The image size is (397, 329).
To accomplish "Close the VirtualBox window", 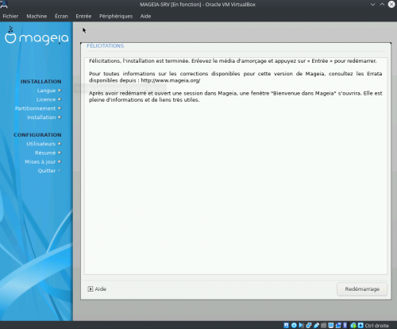I will [x=391, y=4].
